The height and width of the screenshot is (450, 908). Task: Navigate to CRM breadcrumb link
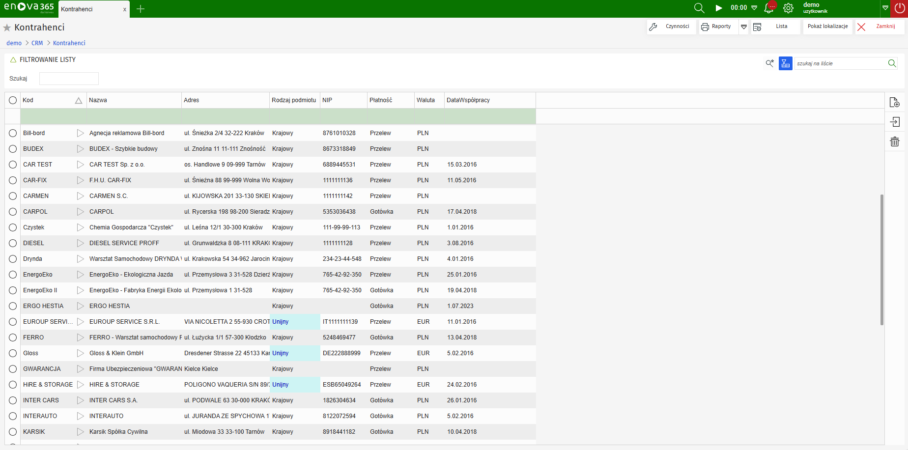(37, 43)
